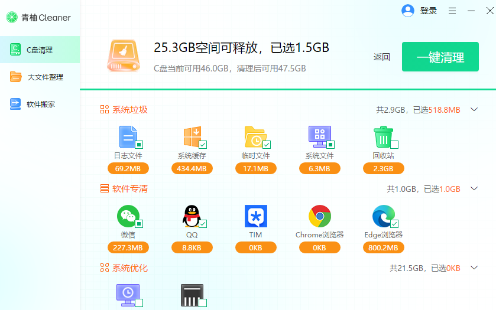Image resolution: width=496 pixels, height=310 pixels.
Task: Uncheck the Edge浏览器 checkbox
Action: pyautogui.click(x=394, y=224)
